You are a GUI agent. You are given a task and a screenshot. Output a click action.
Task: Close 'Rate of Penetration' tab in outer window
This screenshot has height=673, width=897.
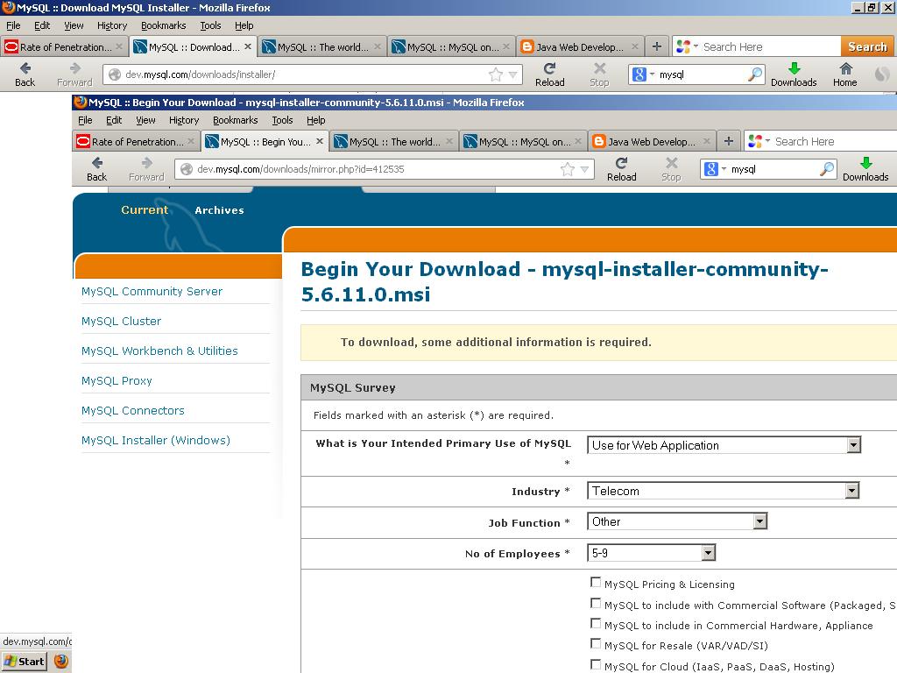(x=119, y=47)
